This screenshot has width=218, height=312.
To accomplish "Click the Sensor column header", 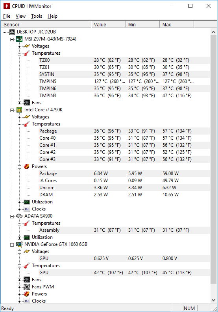I will (46, 24).
